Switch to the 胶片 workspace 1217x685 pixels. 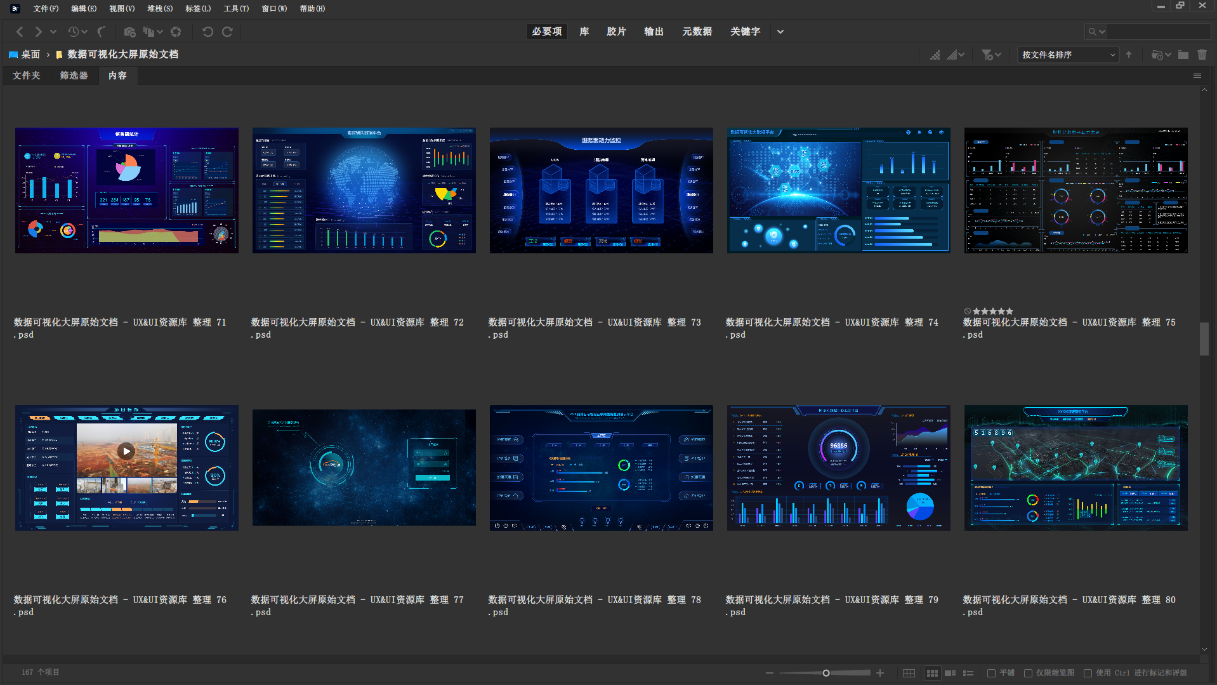coord(616,32)
